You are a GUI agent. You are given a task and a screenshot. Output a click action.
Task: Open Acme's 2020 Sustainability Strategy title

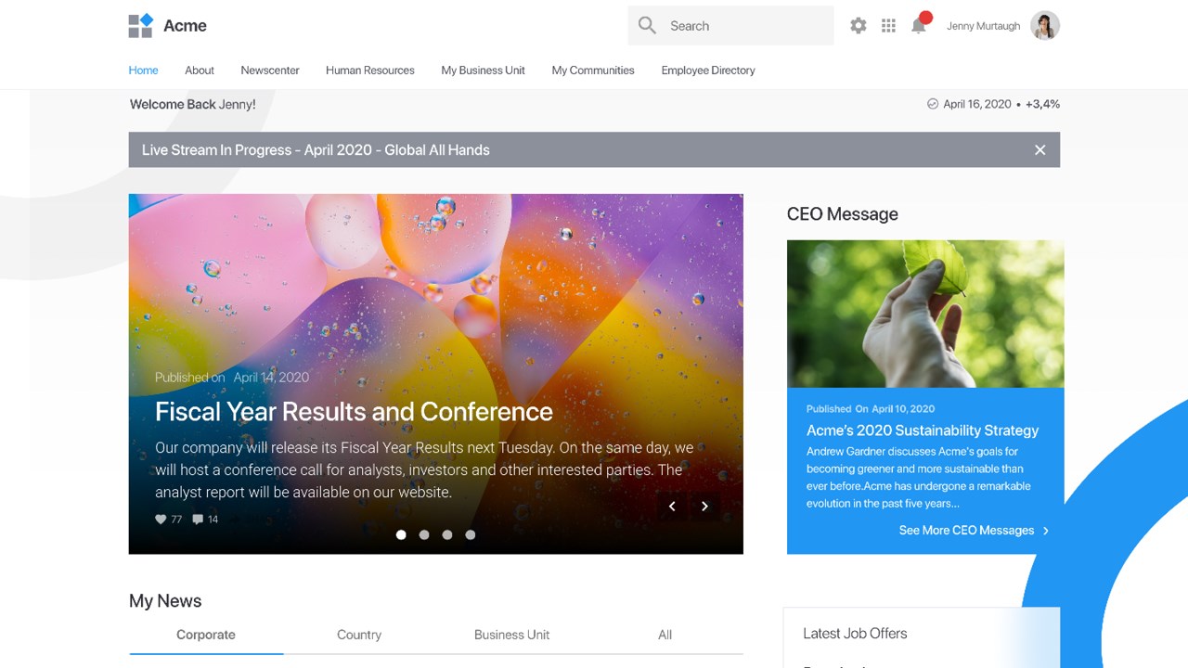click(x=923, y=430)
